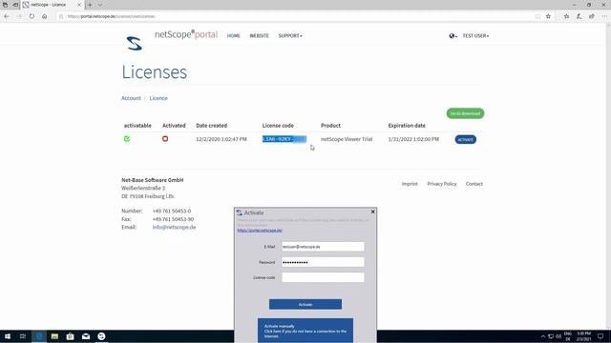The image size is (611, 343).
Task: Click the Date created column header
Action: tap(212, 126)
